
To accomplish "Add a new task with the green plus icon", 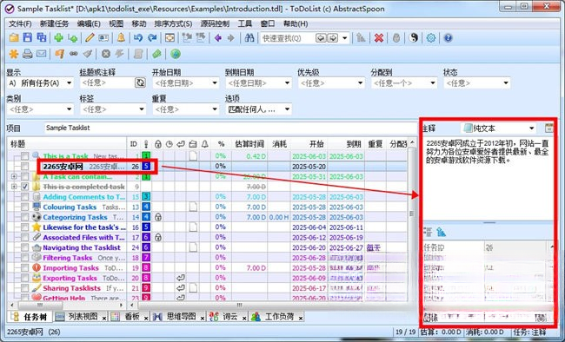I will (x=59, y=38).
